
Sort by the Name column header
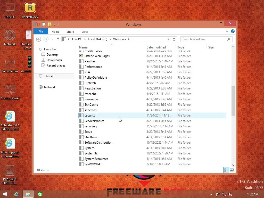click(x=111, y=47)
